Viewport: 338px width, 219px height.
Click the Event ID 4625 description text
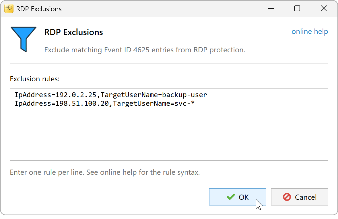click(x=145, y=50)
